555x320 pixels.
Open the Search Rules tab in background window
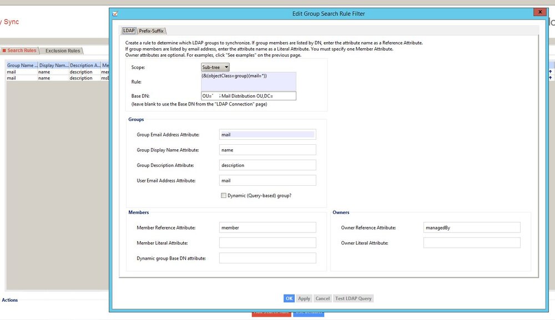tap(20, 50)
